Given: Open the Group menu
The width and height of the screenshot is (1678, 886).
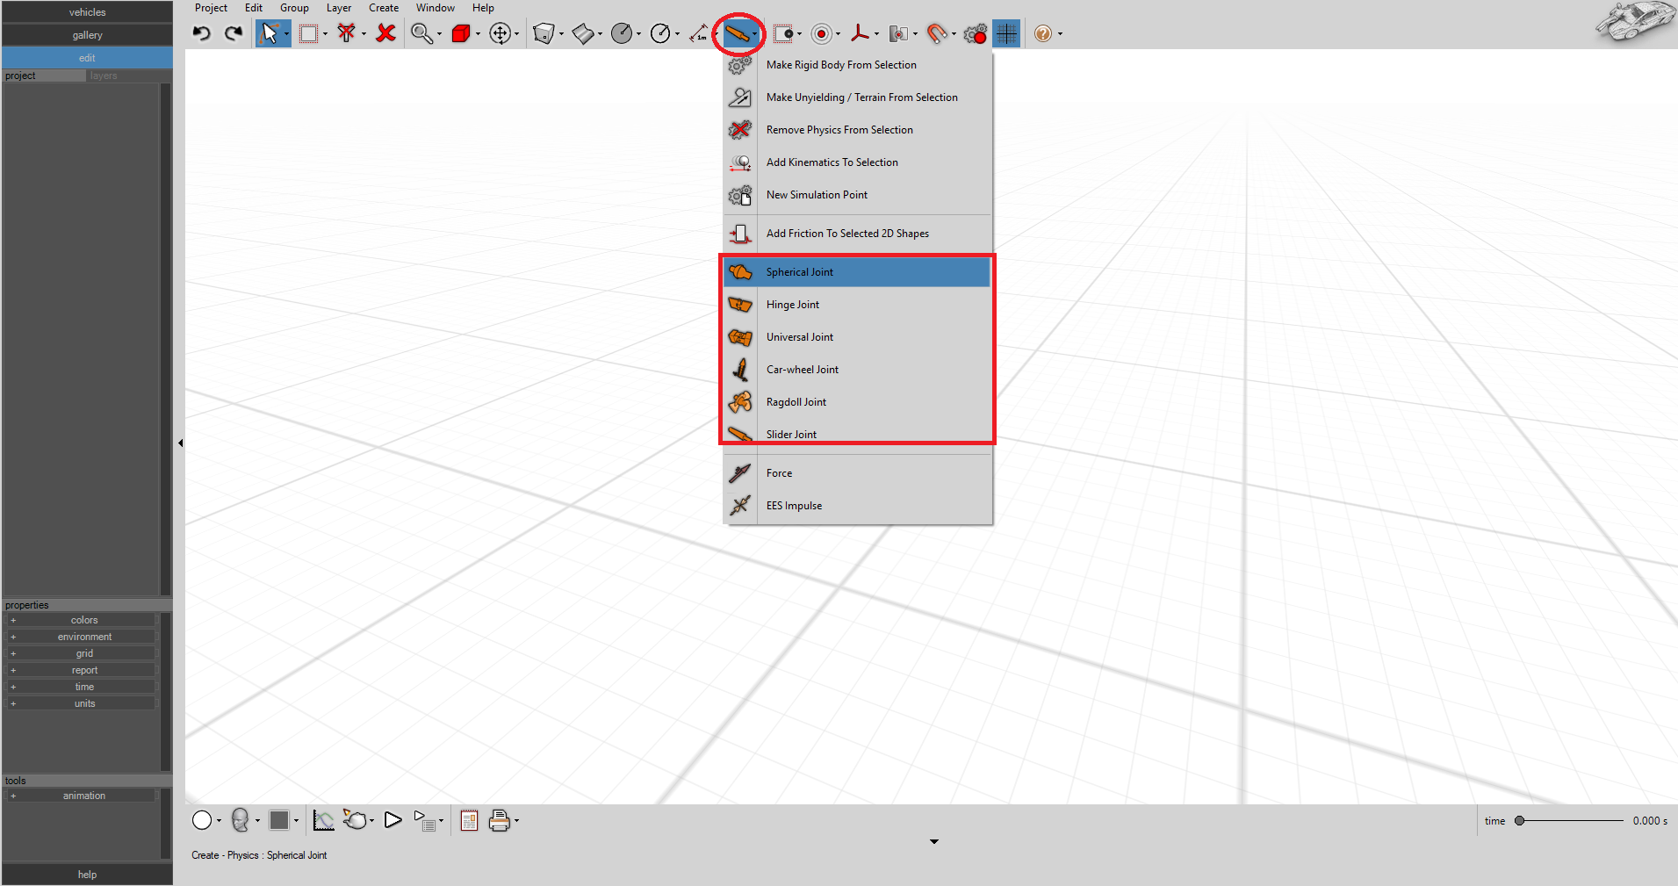Looking at the screenshot, I should pyautogui.click(x=294, y=8).
